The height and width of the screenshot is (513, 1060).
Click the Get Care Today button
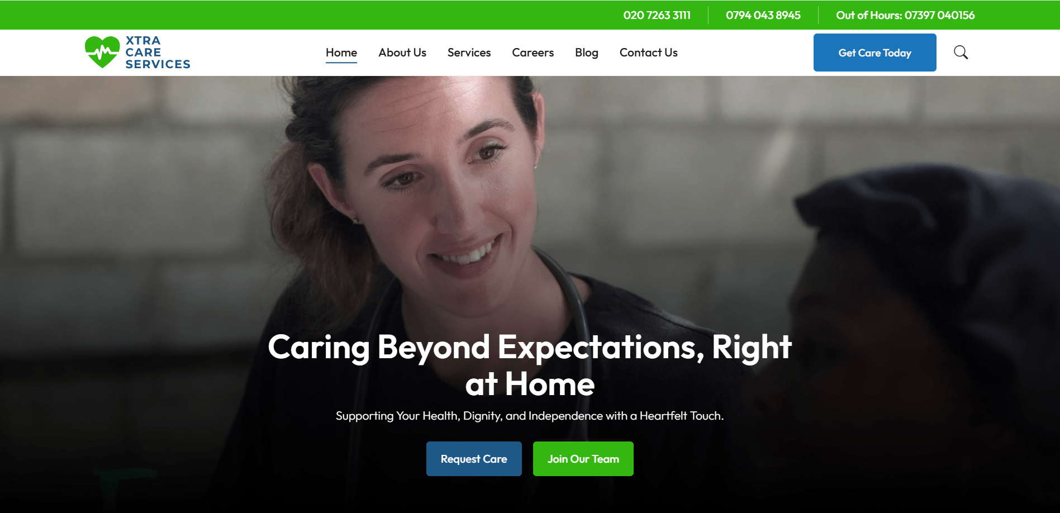point(875,53)
